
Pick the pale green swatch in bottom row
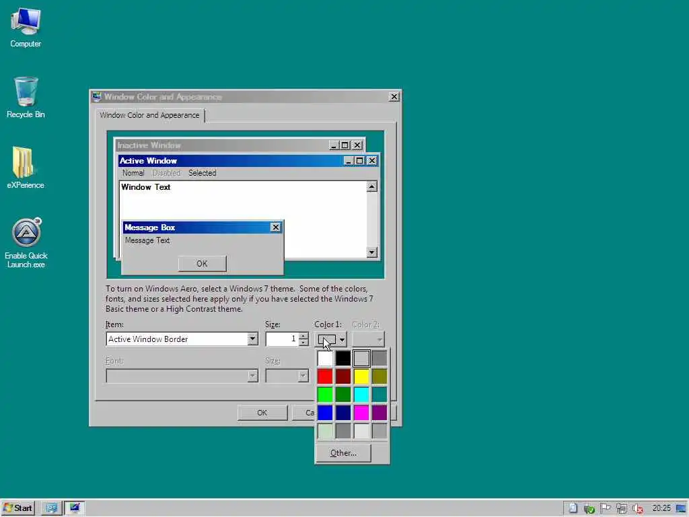tap(325, 431)
